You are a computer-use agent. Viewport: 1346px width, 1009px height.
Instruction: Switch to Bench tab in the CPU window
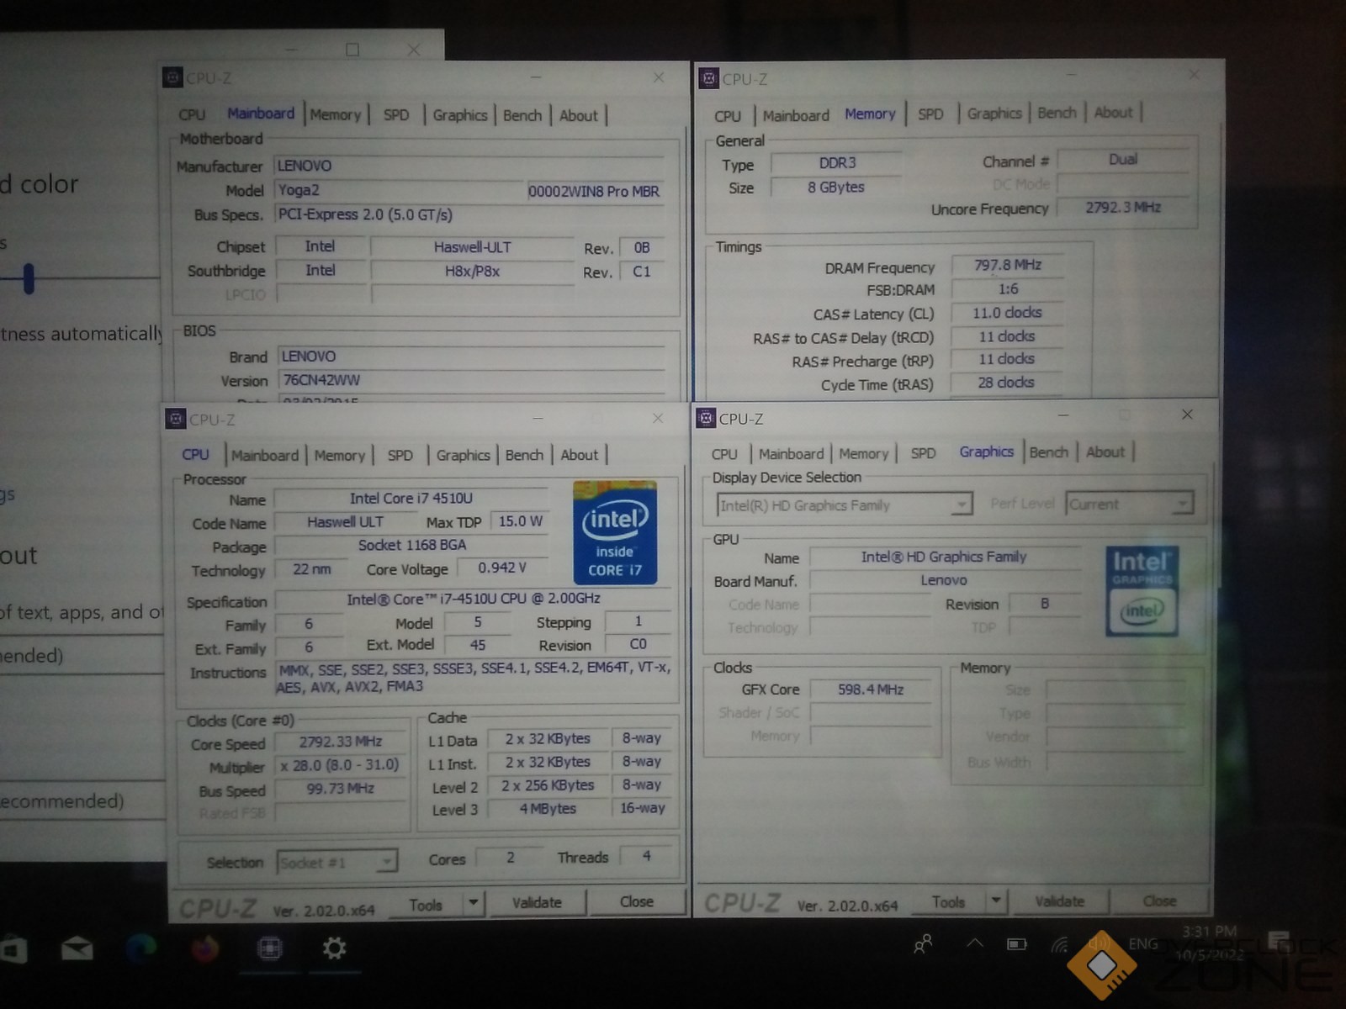click(x=524, y=455)
